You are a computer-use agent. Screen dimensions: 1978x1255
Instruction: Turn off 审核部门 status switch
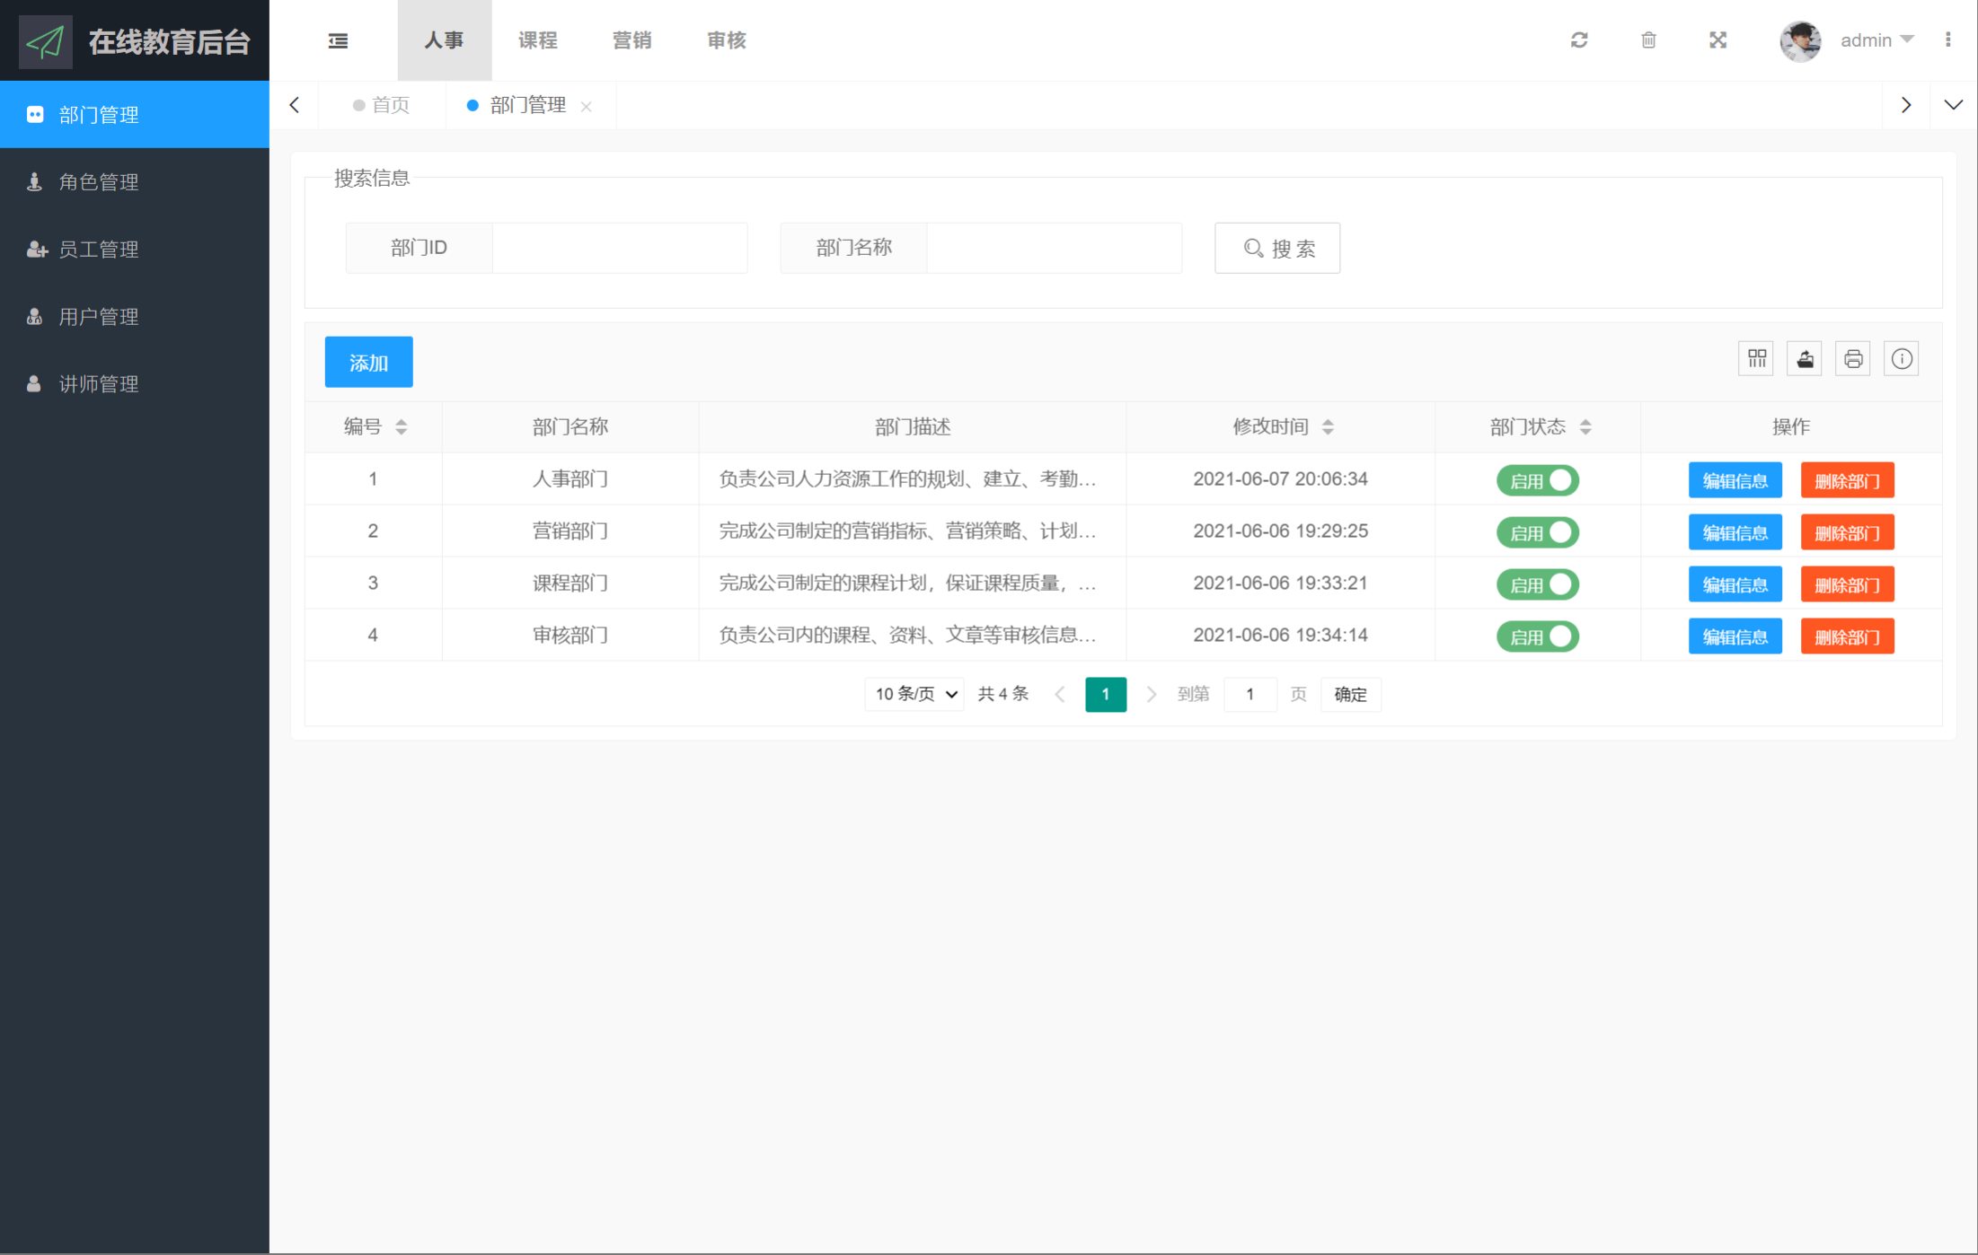pyautogui.click(x=1537, y=636)
